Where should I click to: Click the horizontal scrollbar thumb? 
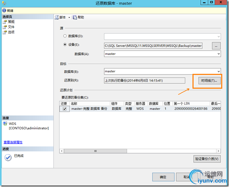(95, 151)
